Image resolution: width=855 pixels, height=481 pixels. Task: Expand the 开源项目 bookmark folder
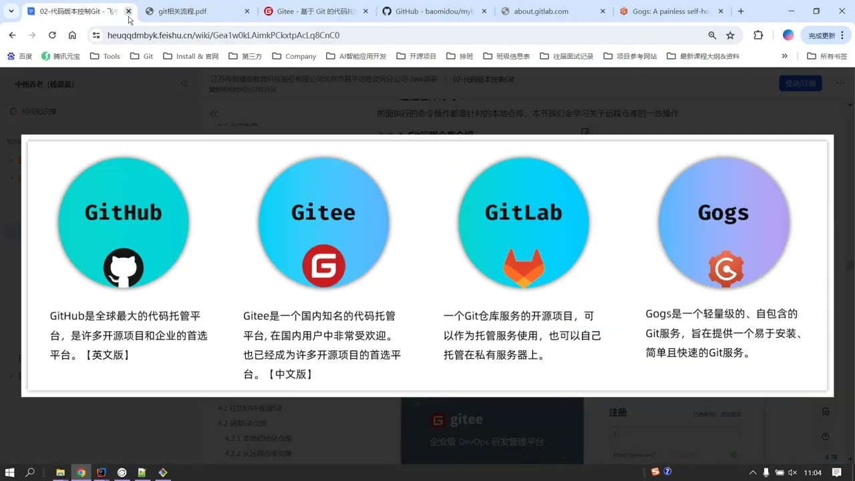pos(415,56)
